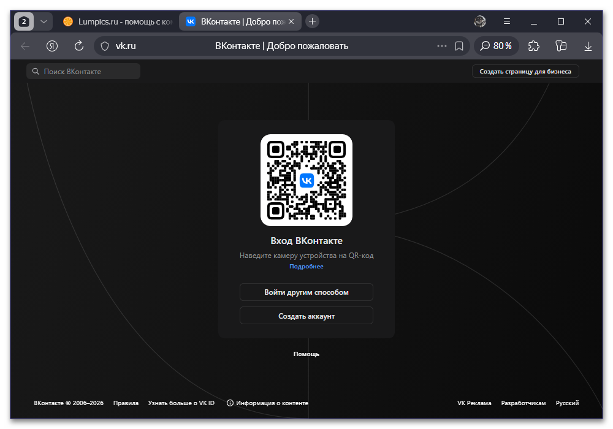This screenshot has width=613, height=429.
Task: Click the Вход ВКонтакте heading
Action: [306, 241]
